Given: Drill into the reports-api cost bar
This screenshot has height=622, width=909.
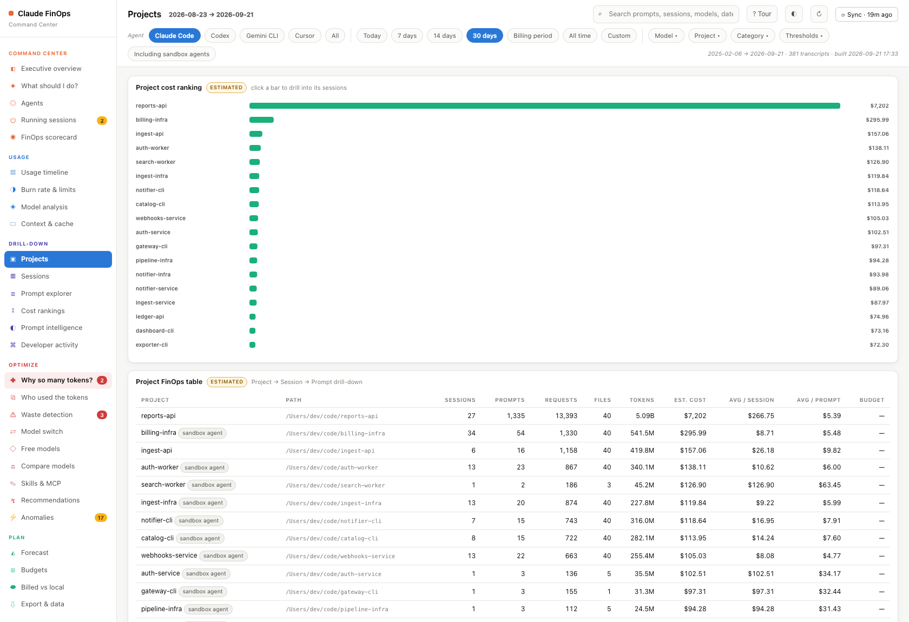Looking at the screenshot, I should pyautogui.click(x=545, y=106).
